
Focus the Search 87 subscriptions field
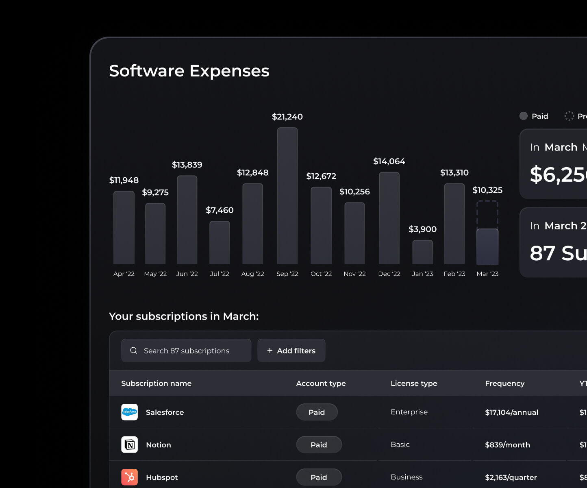[x=186, y=351]
